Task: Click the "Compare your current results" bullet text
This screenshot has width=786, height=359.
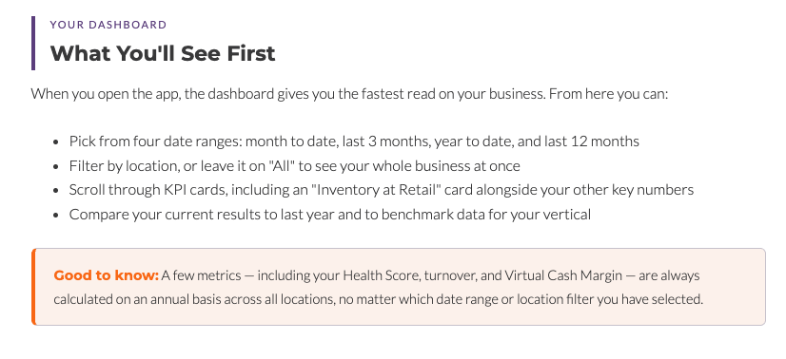Action: pyautogui.click(x=330, y=215)
